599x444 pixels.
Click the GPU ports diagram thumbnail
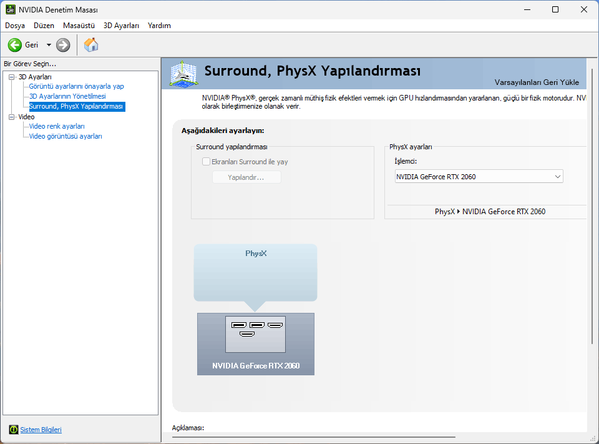tap(256, 334)
